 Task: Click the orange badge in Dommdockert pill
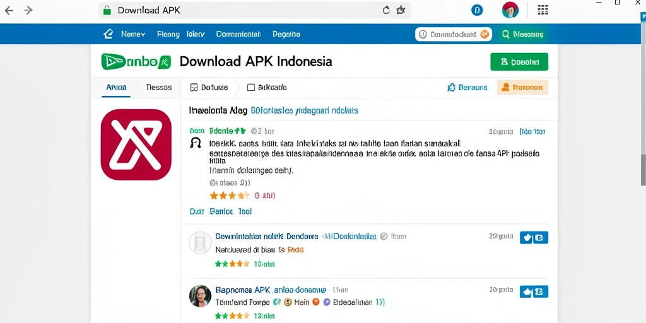coord(484,35)
